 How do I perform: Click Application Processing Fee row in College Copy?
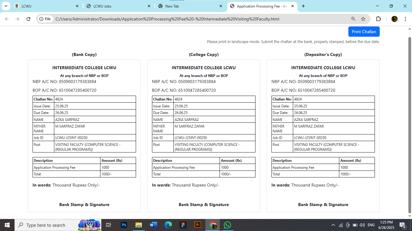tap(204, 168)
